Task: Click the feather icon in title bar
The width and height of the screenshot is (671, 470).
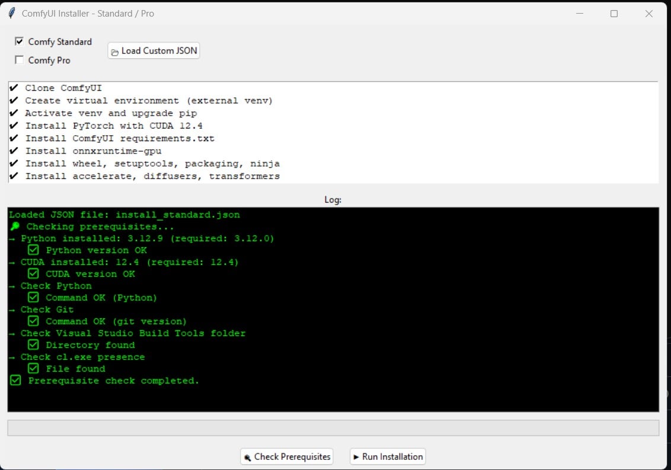Action: 11,13
